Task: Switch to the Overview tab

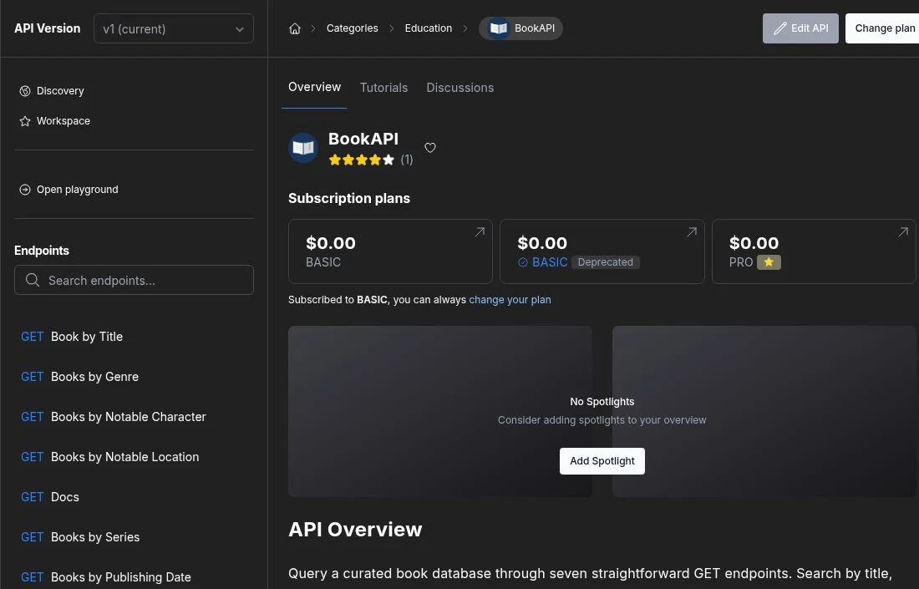Action: (x=315, y=88)
